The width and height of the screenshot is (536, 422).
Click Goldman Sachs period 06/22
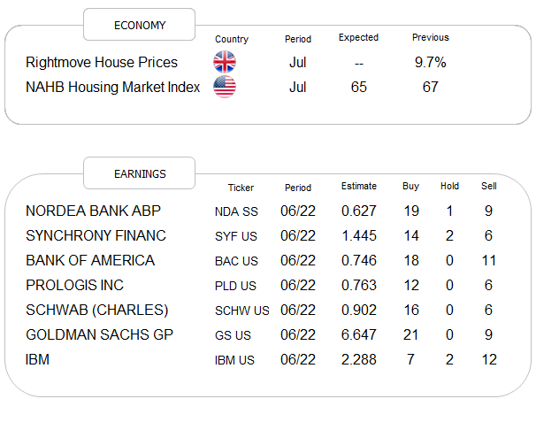(x=298, y=334)
